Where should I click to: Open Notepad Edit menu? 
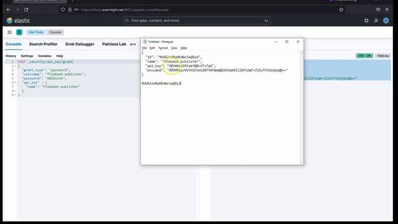point(152,48)
